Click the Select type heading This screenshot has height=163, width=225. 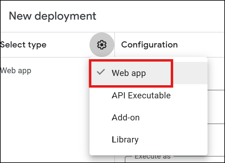point(23,45)
